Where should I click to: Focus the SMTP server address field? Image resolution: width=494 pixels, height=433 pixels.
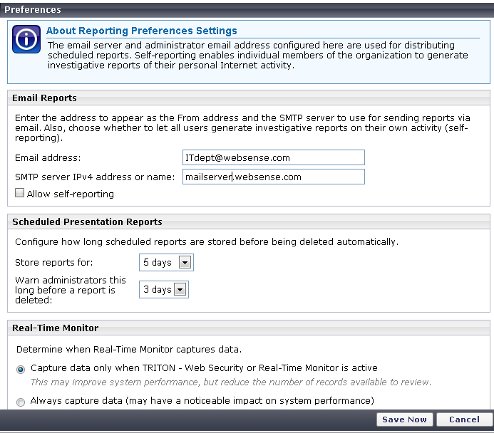click(274, 177)
